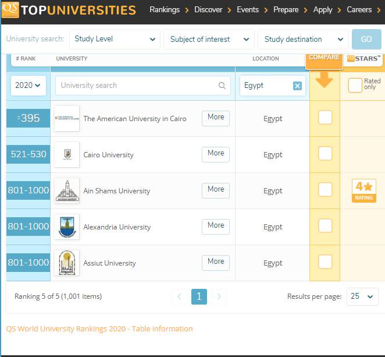
Task: Click Ain Shams 4-star rating badge
Action: (x=363, y=190)
